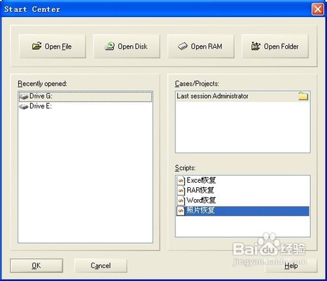This screenshot has width=327, height=281.
Task: Dismiss dialog with Cancel button
Action: (x=101, y=266)
